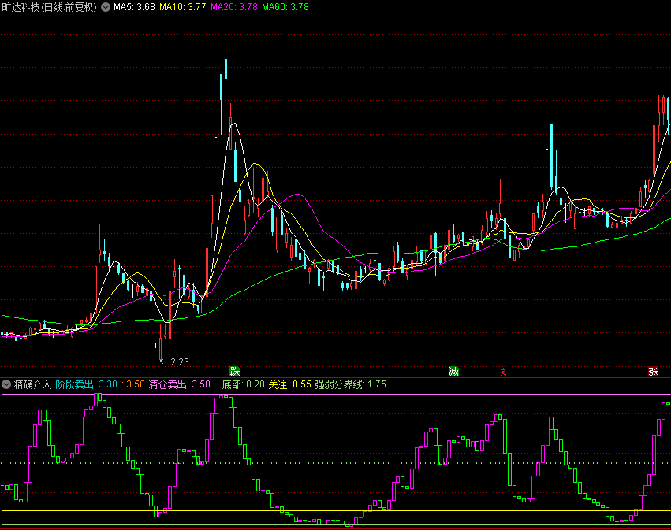
Task: Click the 2.23 low price annotation
Action: point(180,362)
